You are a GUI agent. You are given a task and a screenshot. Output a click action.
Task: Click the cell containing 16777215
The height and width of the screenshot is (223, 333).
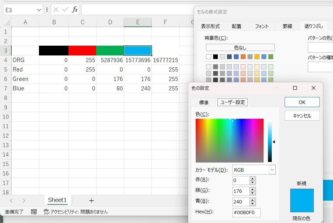(x=166, y=60)
